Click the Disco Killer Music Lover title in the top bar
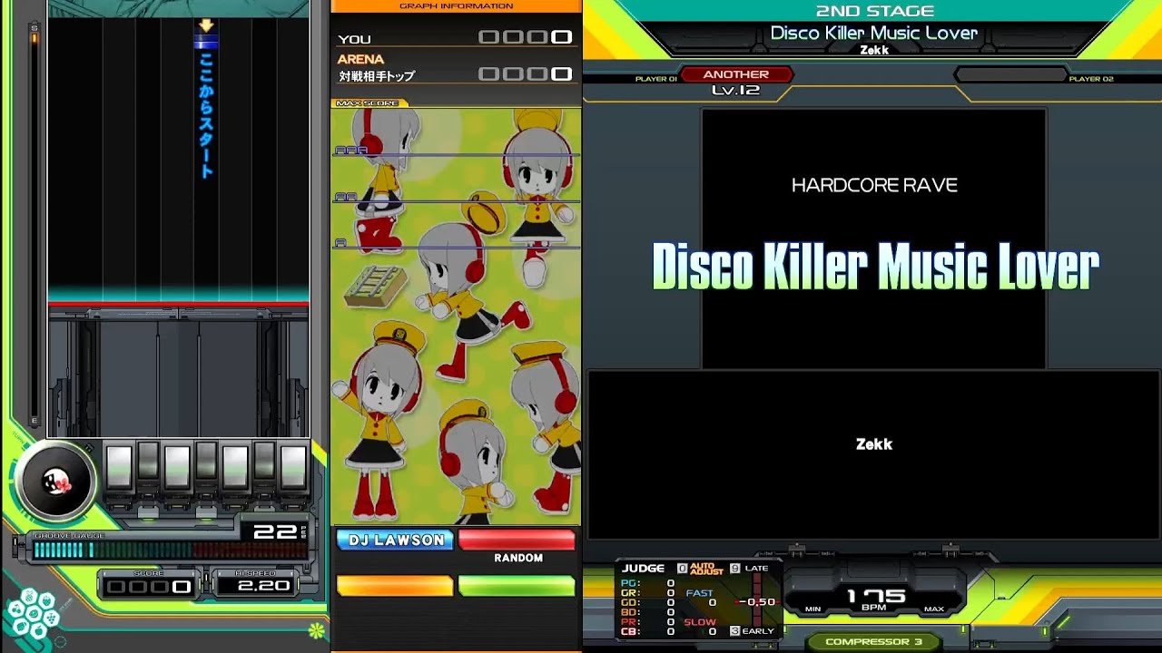Viewport: 1162px width, 653px height. tap(874, 33)
